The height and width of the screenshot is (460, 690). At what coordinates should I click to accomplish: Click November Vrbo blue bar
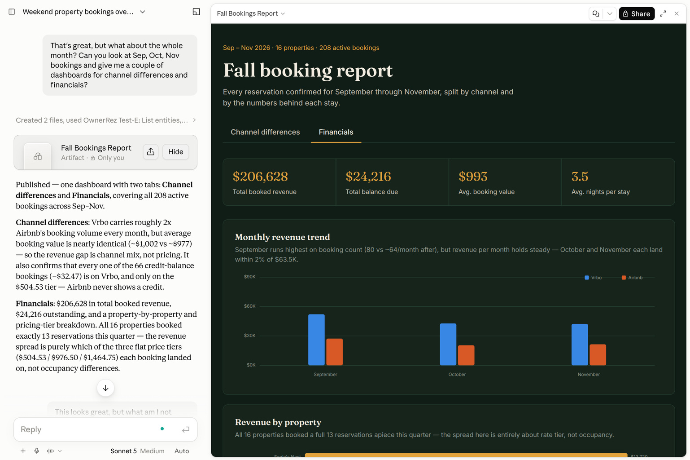[x=580, y=345]
